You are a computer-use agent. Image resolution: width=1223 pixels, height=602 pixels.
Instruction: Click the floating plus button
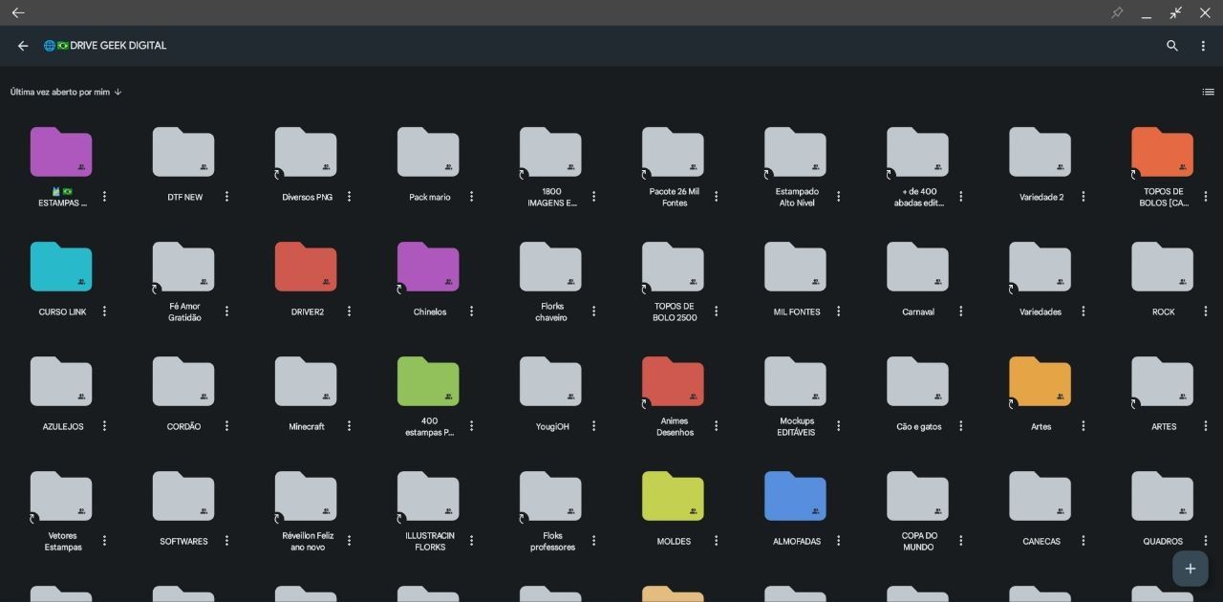pos(1190,569)
